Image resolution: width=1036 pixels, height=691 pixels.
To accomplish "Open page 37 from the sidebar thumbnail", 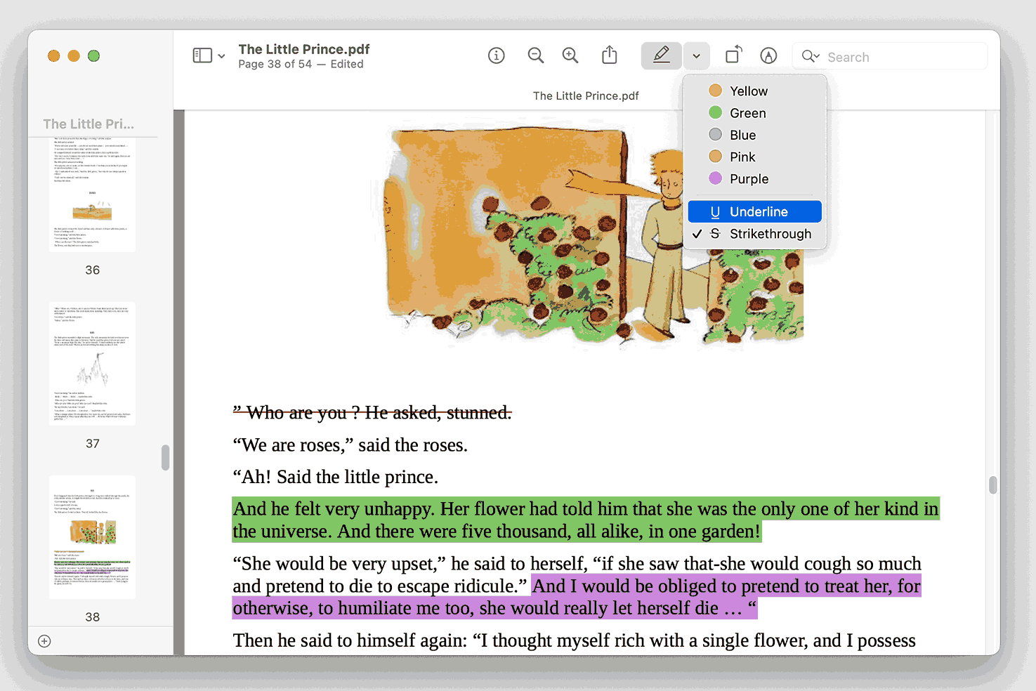I will pyautogui.click(x=92, y=363).
